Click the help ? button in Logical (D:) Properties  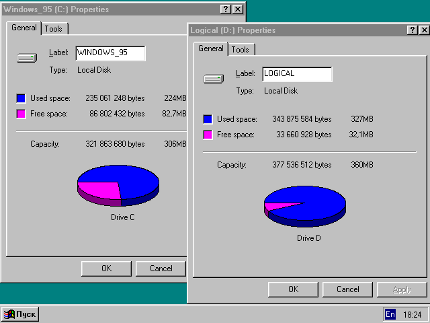click(413, 30)
